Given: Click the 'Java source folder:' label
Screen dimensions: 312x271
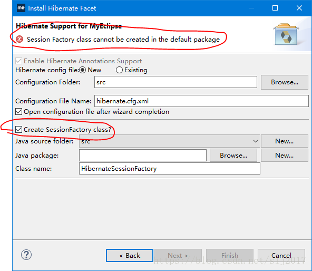Looking at the screenshot, I should click(44, 141).
